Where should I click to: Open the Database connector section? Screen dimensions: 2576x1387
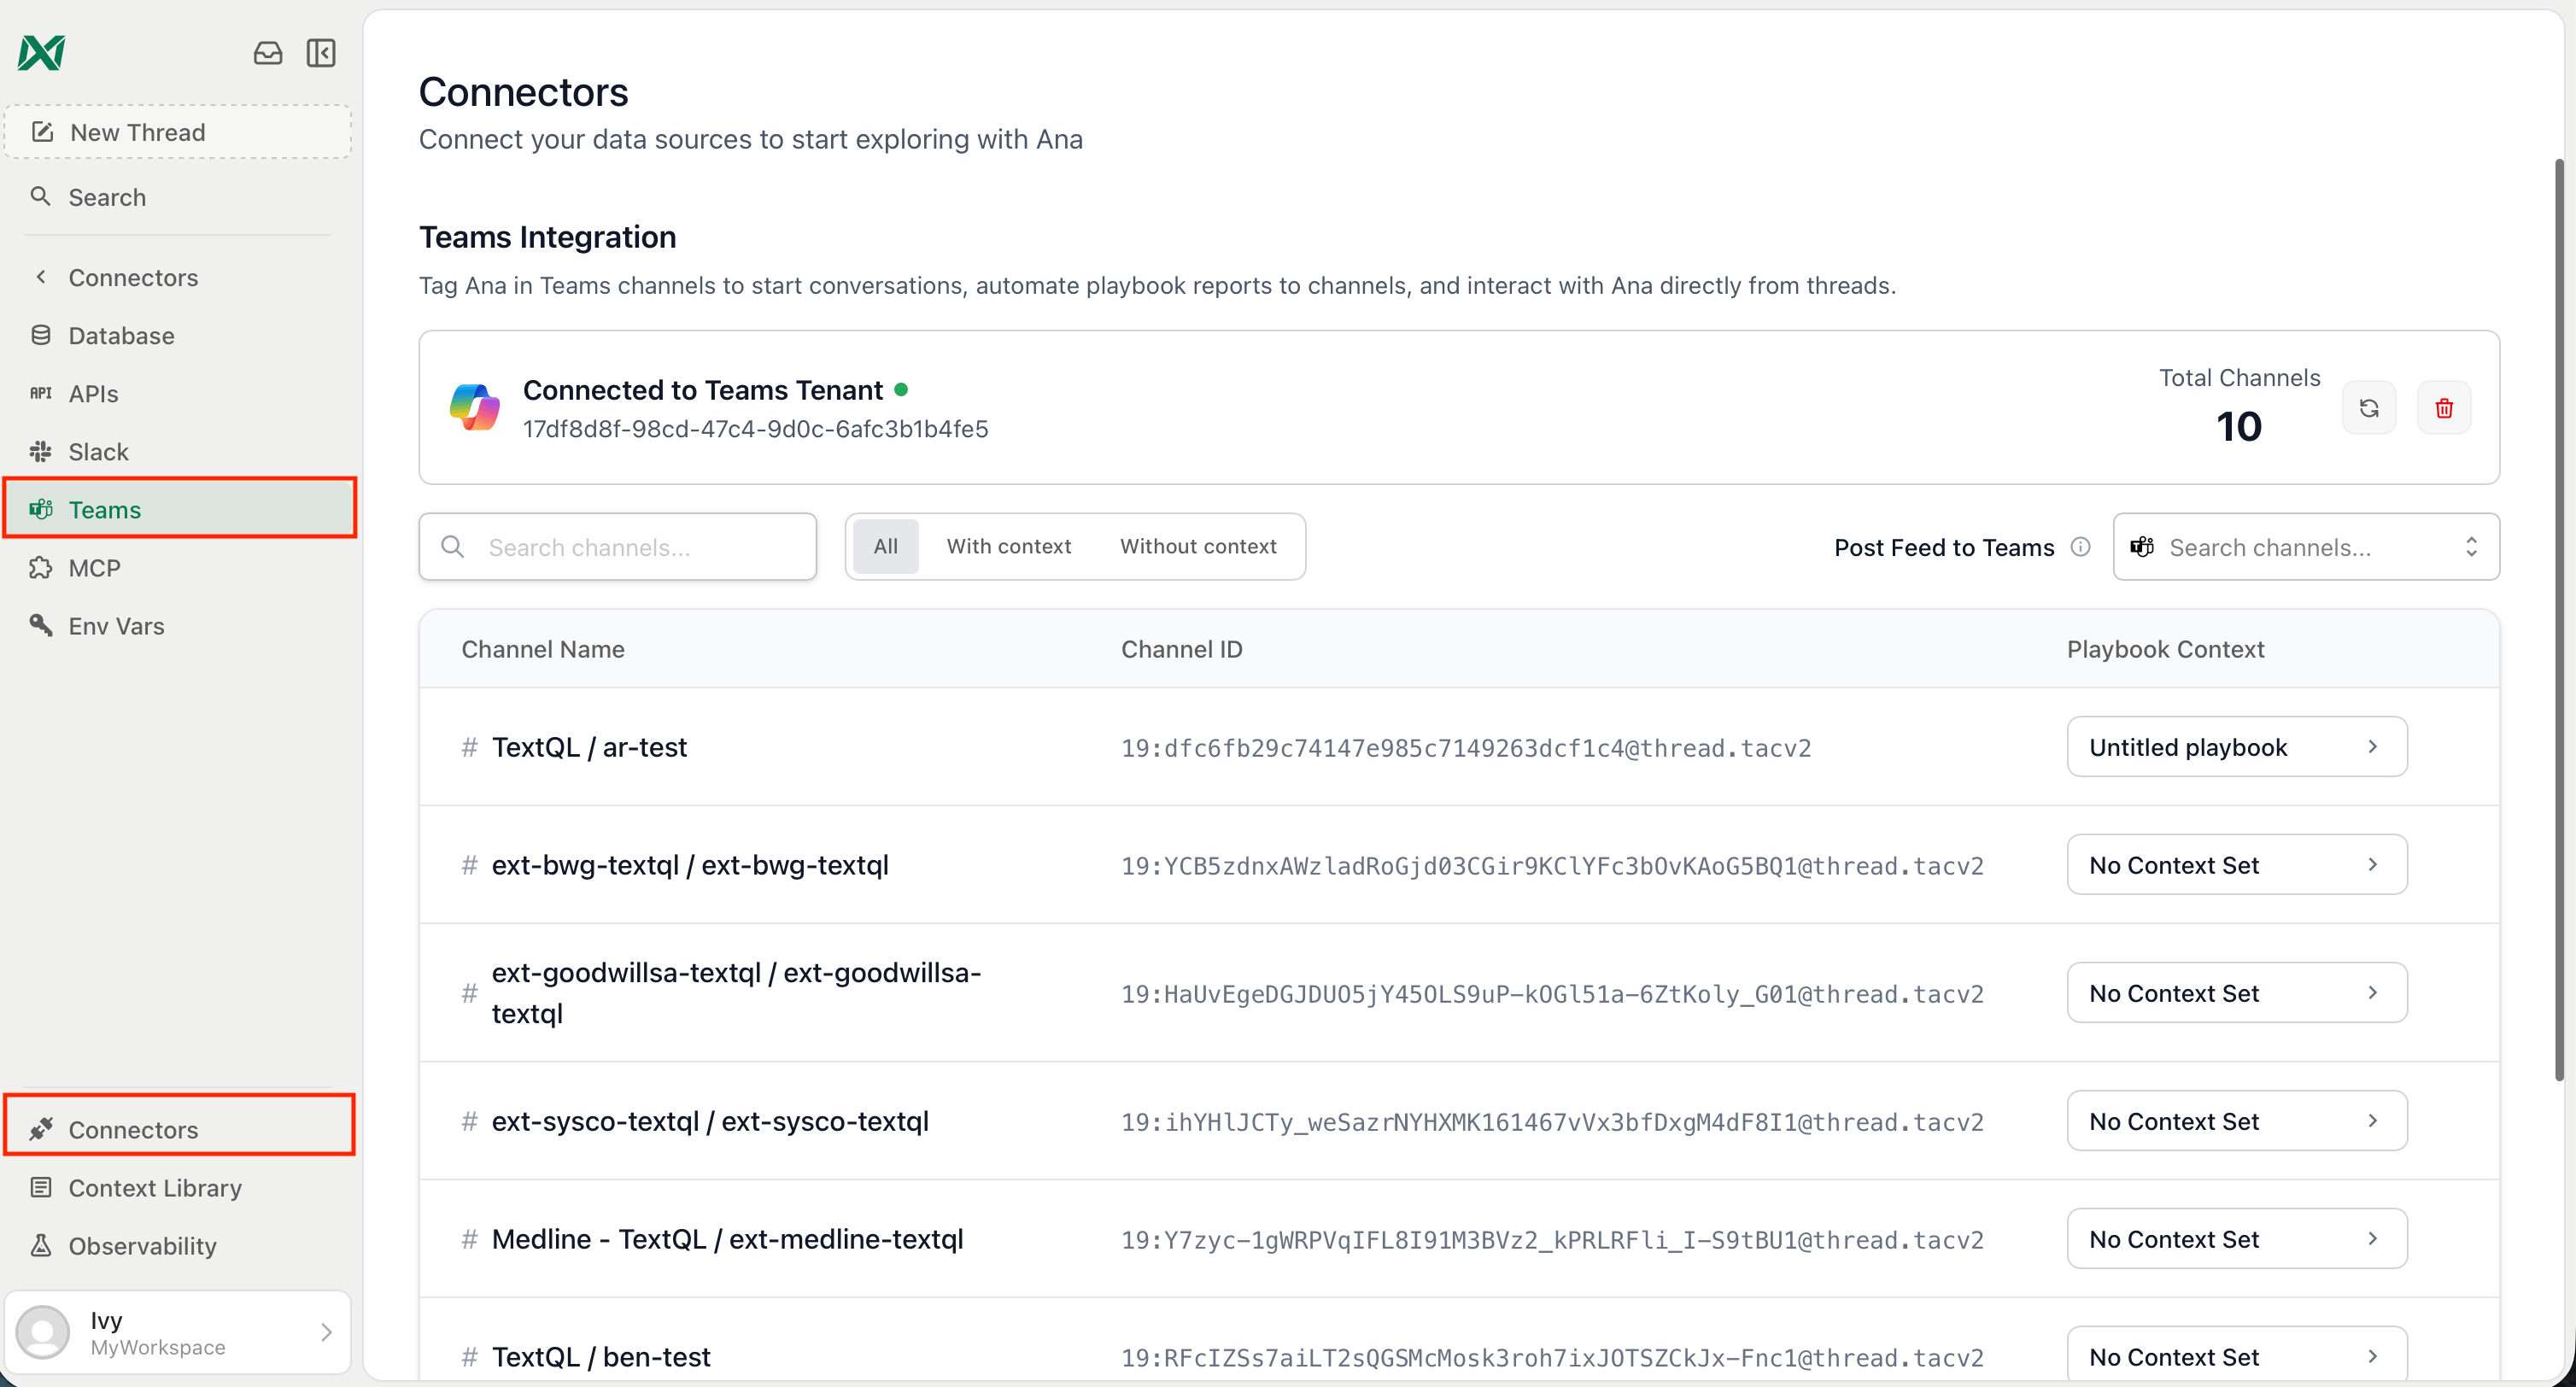(x=178, y=335)
